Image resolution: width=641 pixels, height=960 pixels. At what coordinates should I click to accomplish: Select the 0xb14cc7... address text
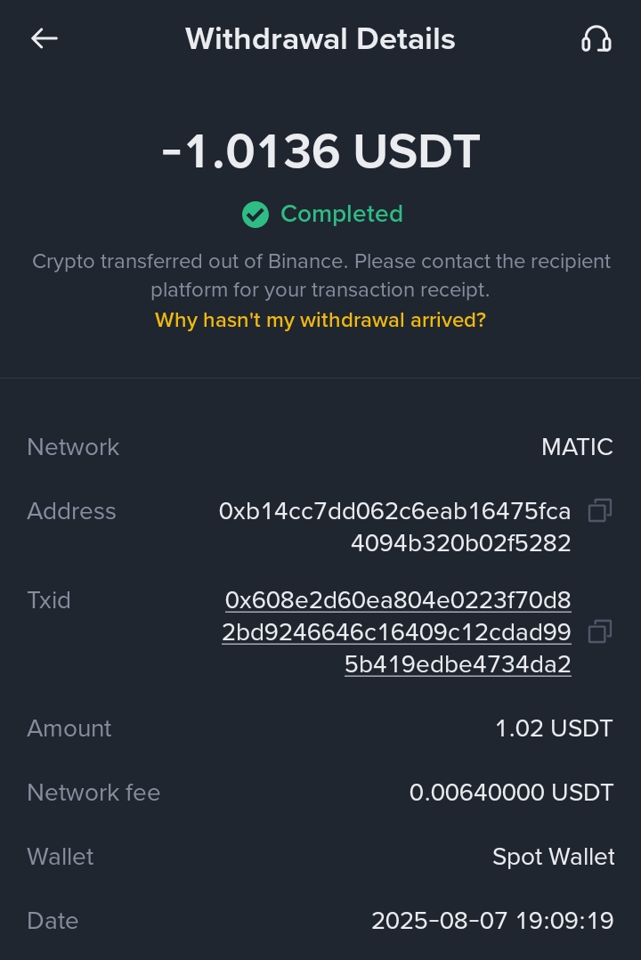coord(395,527)
